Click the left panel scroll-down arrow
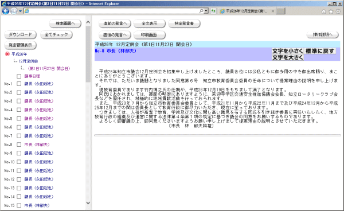Image resolution: width=344 pixels, height=211 pixels. pyautogui.click(x=88, y=203)
